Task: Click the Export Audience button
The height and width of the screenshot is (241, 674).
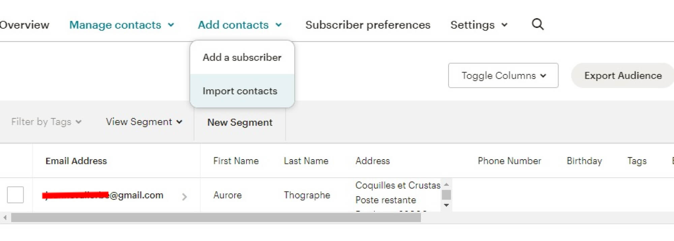Action: point(622,75)
